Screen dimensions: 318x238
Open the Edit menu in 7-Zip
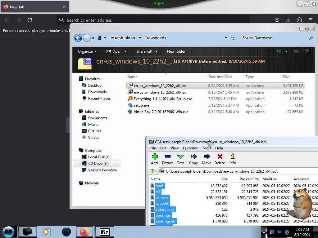point(163,148)
